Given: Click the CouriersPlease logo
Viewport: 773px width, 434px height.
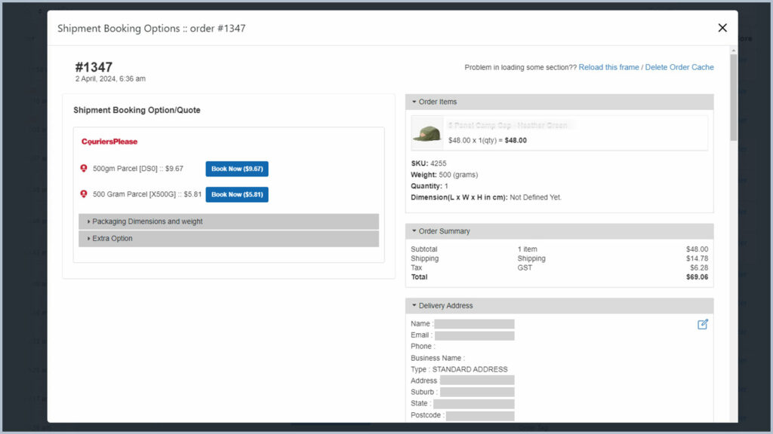Looking at the screenshot, I should coord(109,142).
